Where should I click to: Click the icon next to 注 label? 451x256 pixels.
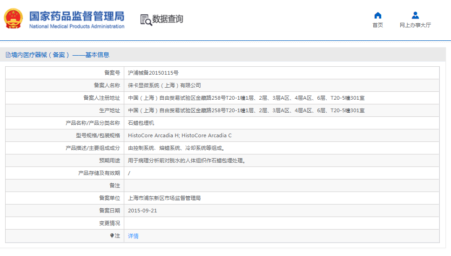pos(112,236)
